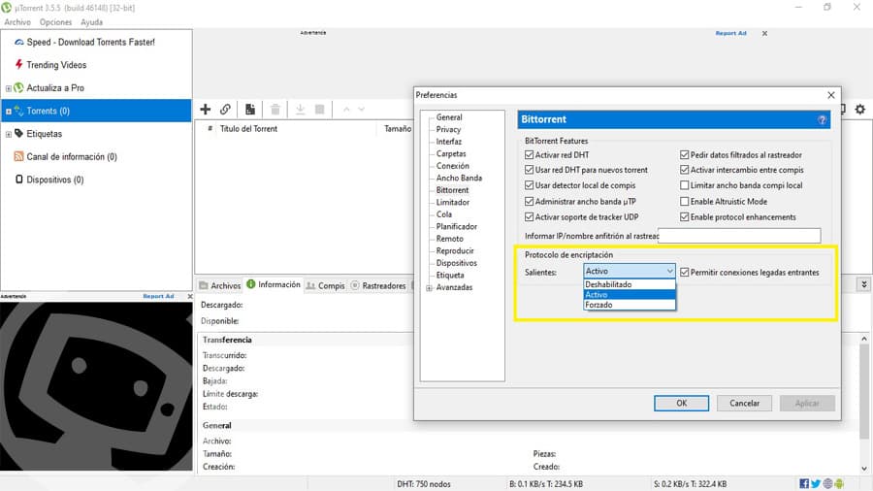
Task: Open the Archivo menu
Action: pos(17,22)
